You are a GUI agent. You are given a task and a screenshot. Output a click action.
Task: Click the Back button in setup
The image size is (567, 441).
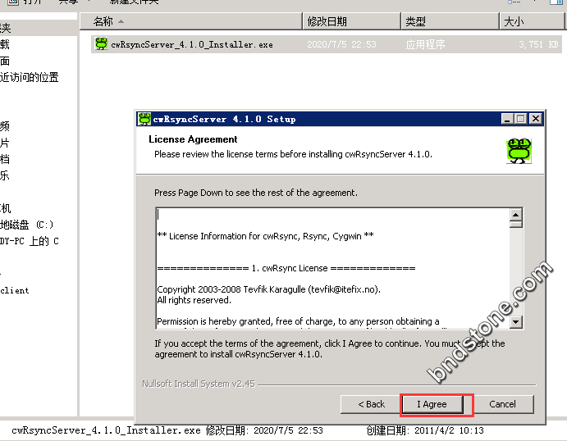(371, 404)
